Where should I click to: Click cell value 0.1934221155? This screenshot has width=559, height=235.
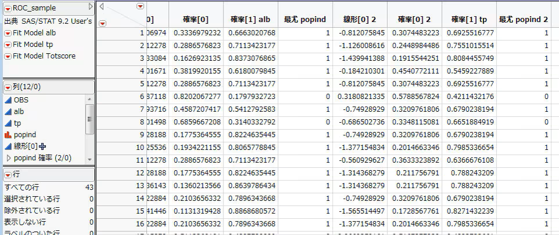[197, 148]
